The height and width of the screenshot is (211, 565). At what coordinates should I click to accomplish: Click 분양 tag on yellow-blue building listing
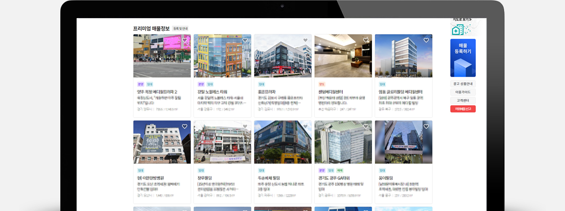coord(201,84)
